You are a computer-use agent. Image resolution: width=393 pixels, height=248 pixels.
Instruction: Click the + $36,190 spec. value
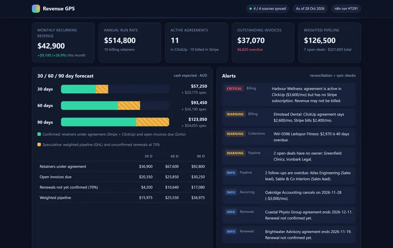coord(194,109)
